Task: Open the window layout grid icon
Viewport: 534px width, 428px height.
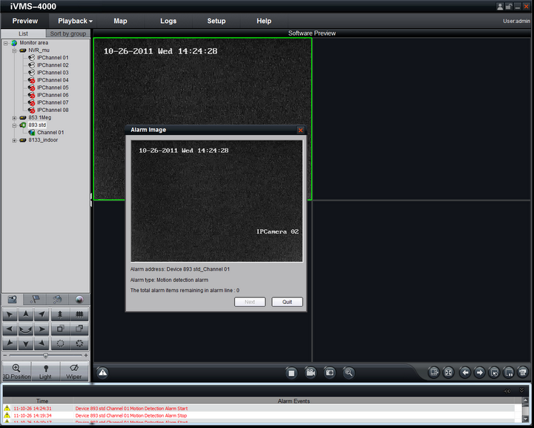Action: point(434,372)
